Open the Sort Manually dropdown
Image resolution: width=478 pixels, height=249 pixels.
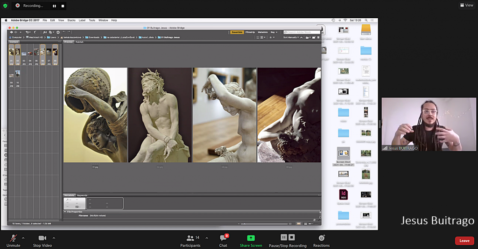pyautogui.click(x=292, y=37)
